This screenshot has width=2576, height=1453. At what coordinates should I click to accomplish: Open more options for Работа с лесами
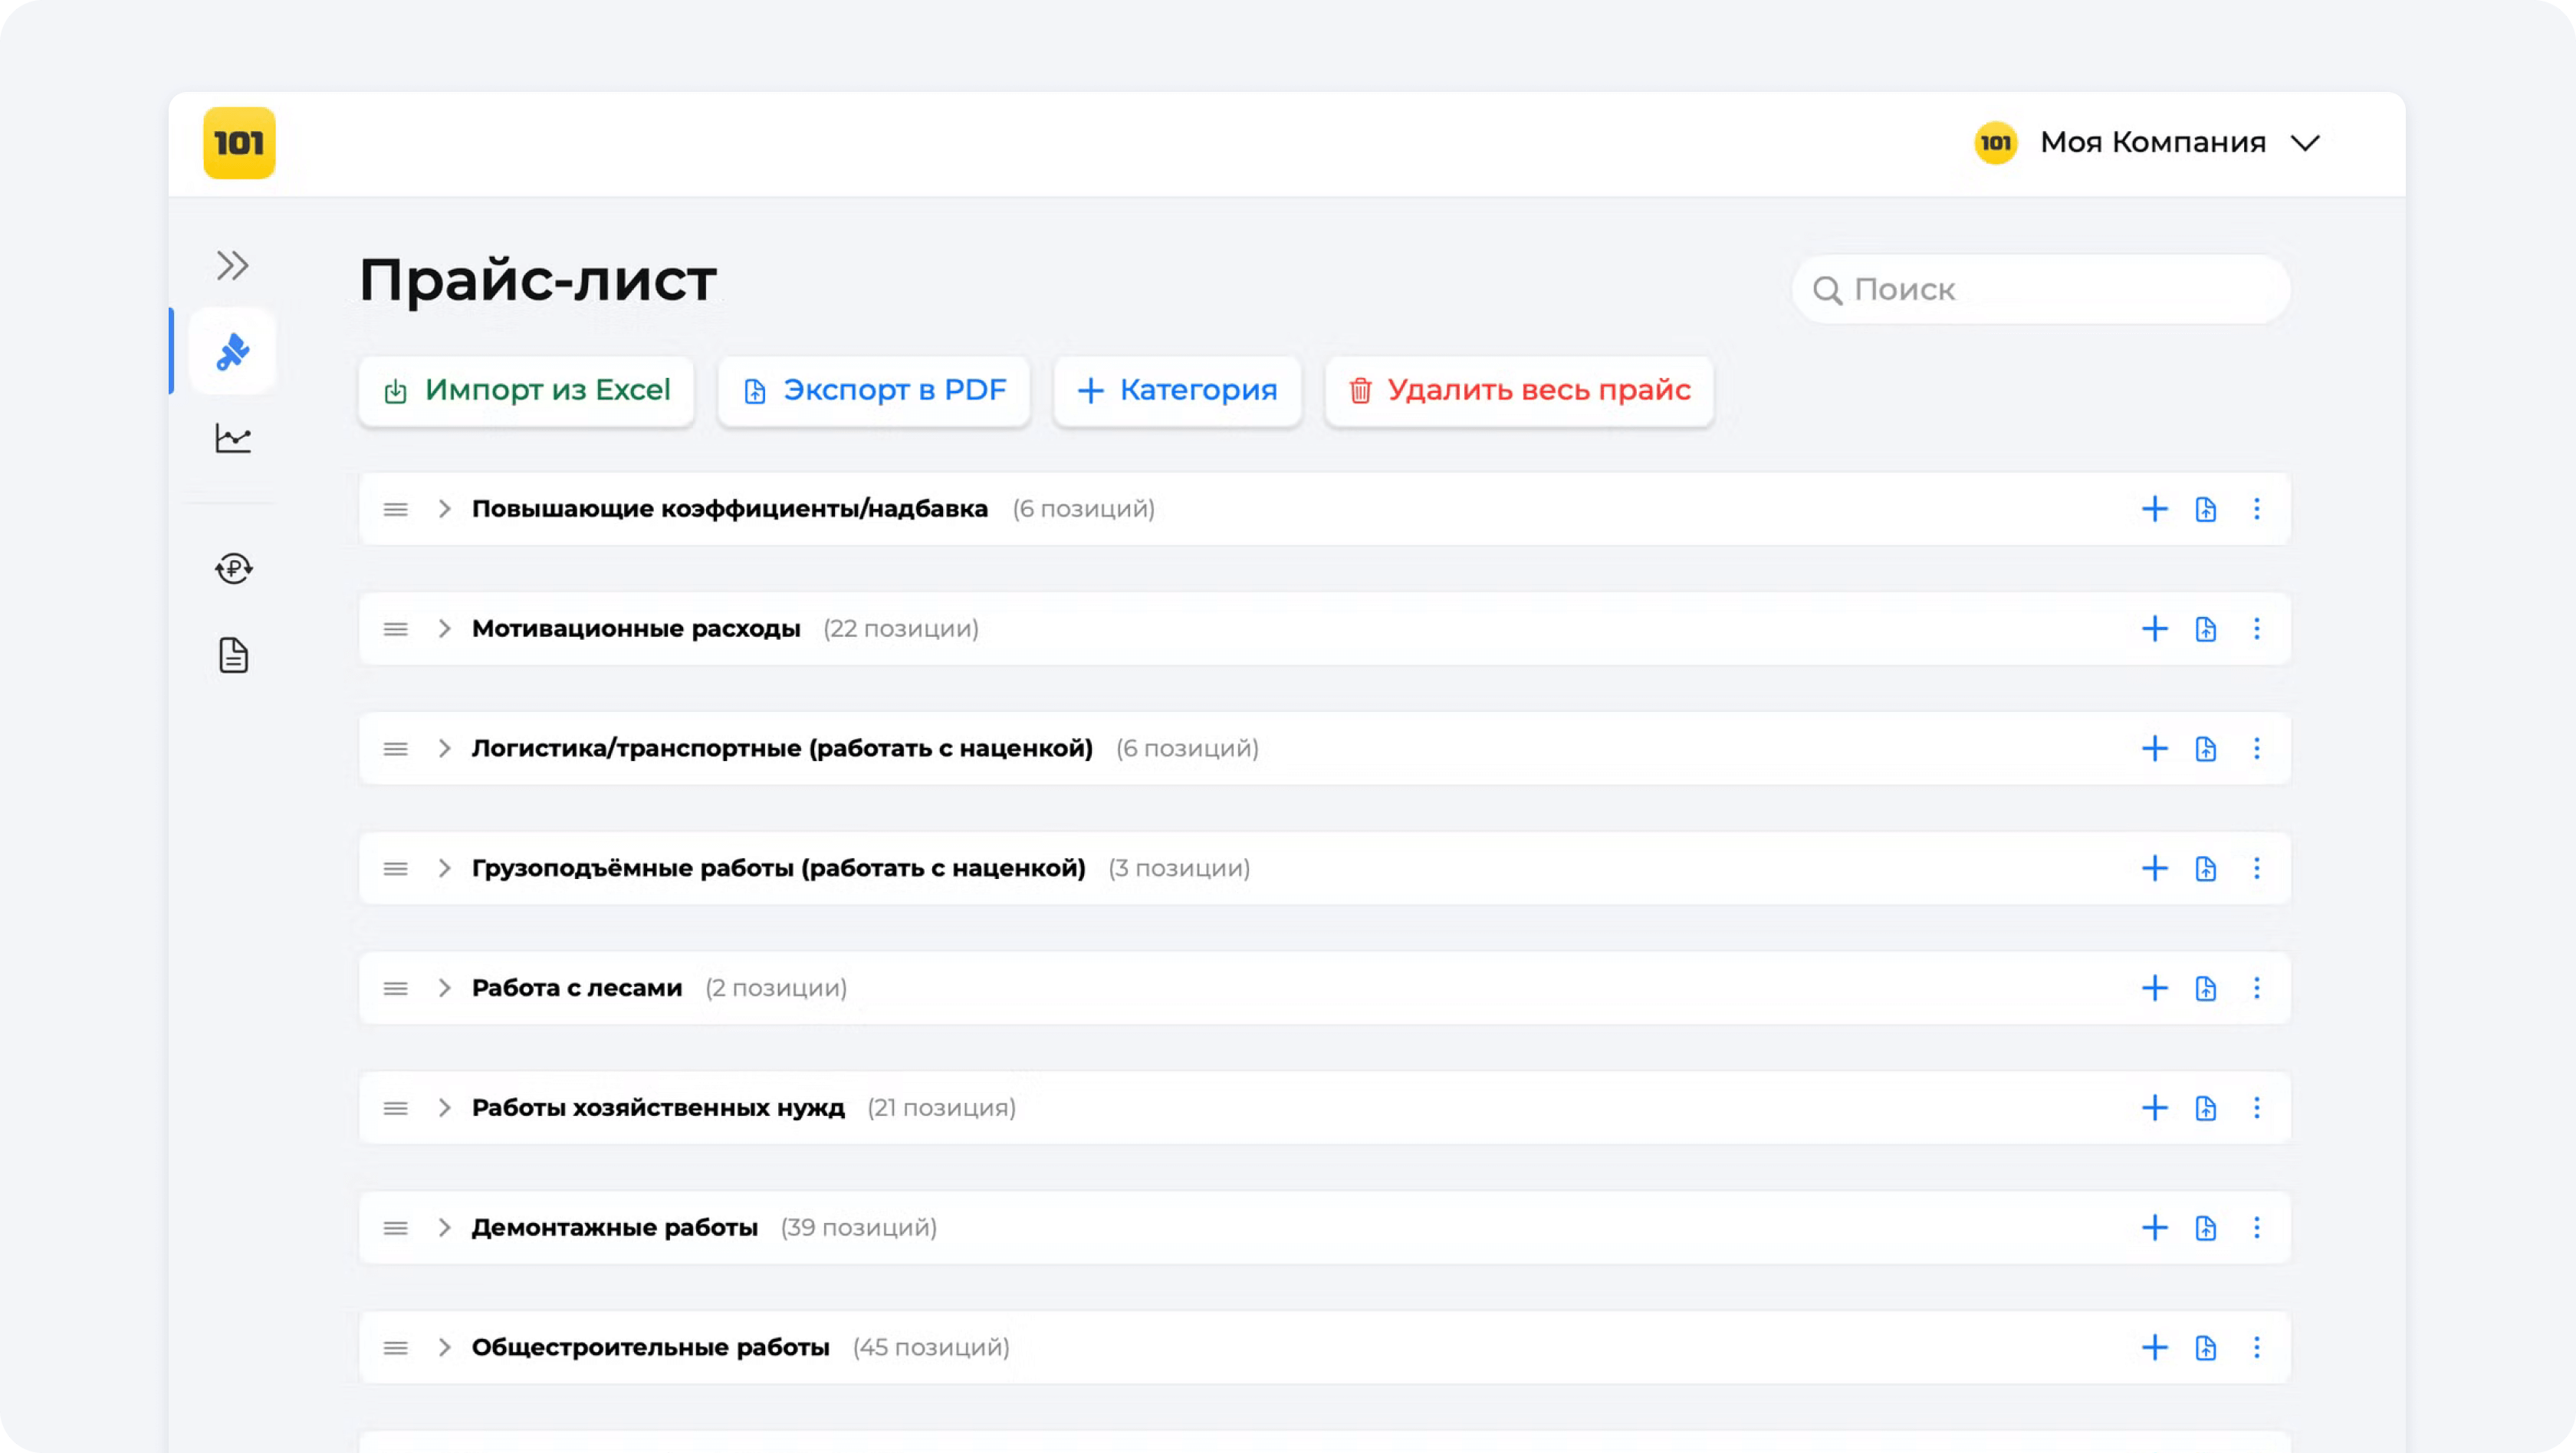point(2256,989)
